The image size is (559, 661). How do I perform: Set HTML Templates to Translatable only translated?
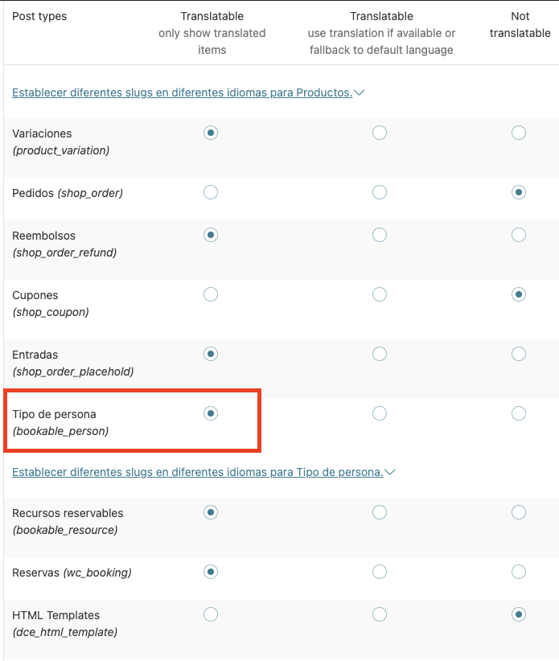point(211,614)
